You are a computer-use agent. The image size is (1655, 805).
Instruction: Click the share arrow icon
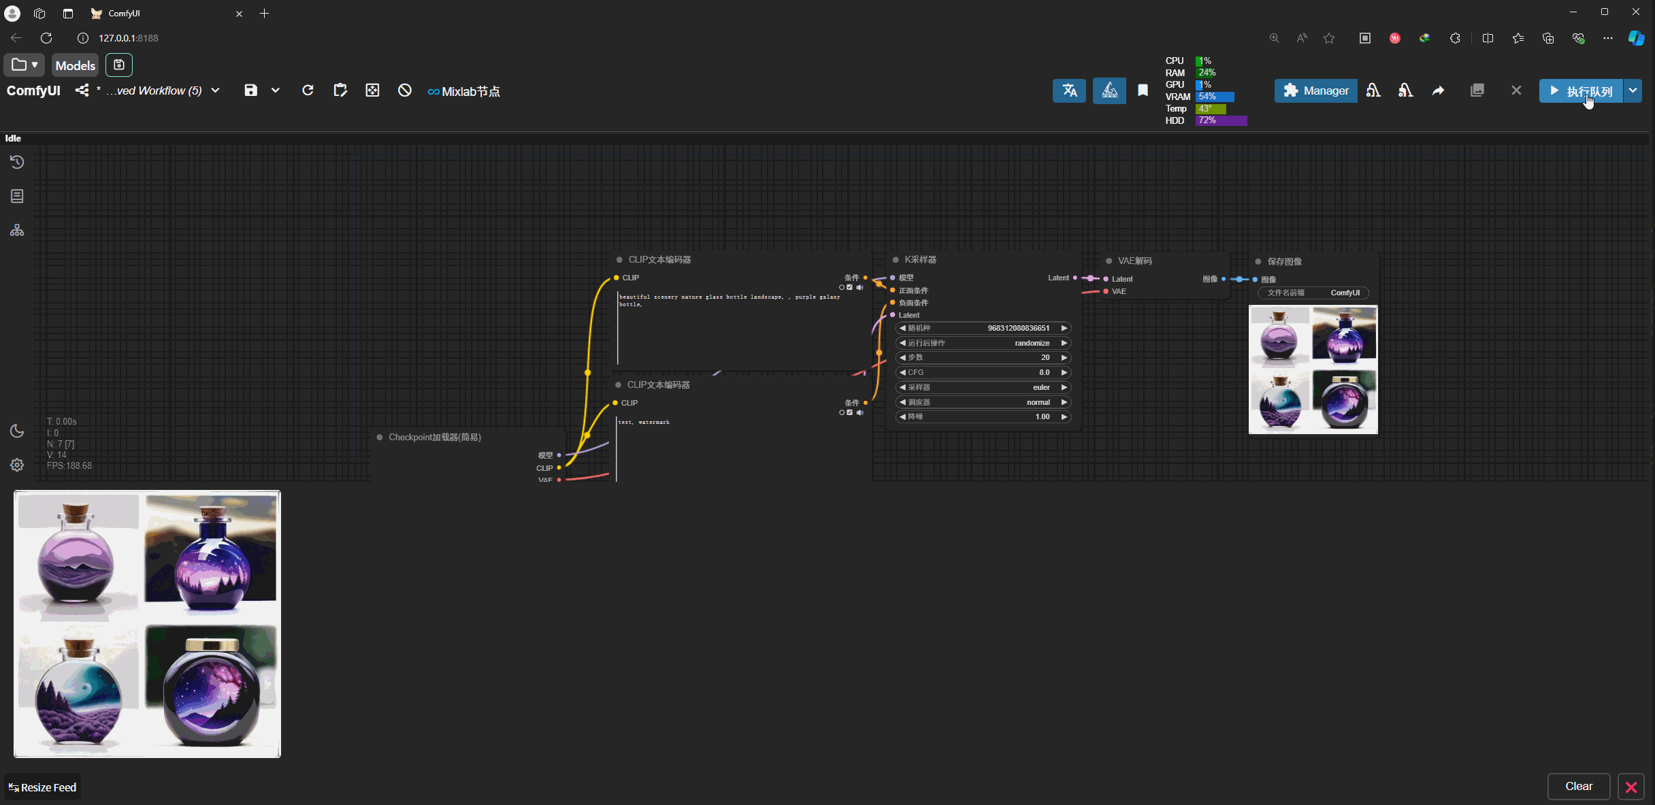tap(1438, 91)
